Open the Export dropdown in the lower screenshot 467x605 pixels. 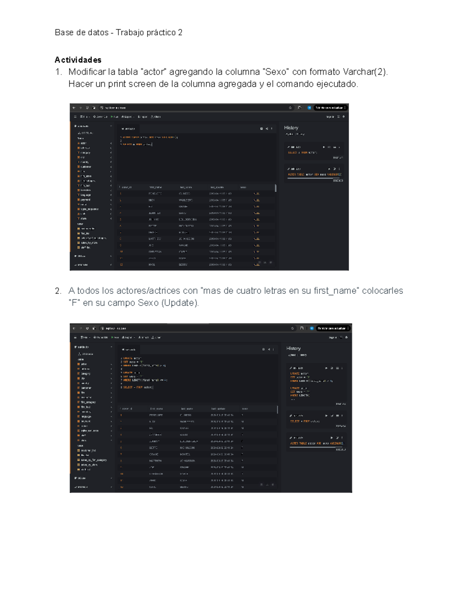(128, 337)
